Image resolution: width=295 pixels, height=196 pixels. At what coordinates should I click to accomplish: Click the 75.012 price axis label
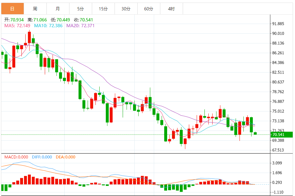tap(278, 111)
